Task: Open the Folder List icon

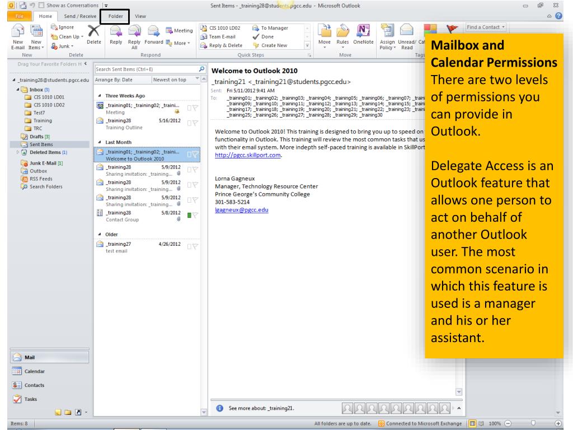Action: pyautogui.click(x=68, y=412)
